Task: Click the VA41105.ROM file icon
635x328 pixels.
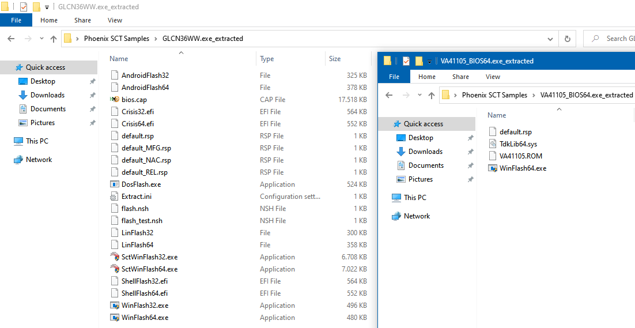Action: pos(493,156)
